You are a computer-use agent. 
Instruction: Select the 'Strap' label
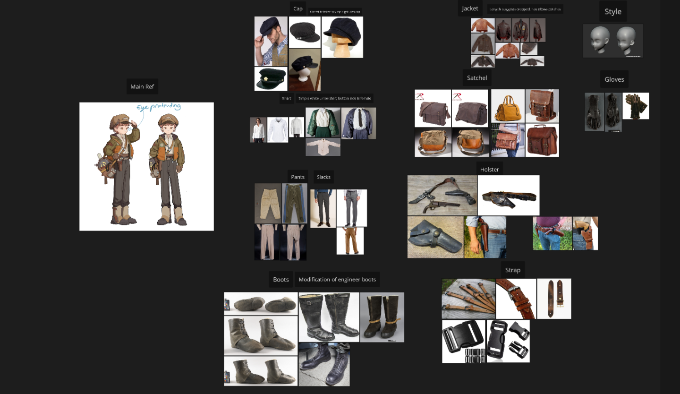tap(513, 270)
